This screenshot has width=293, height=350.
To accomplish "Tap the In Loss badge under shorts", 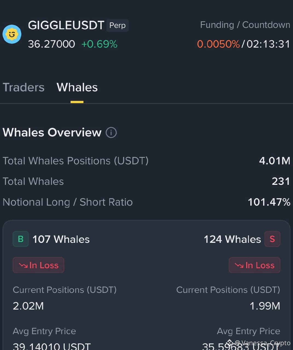I will (x=254, y=265).
